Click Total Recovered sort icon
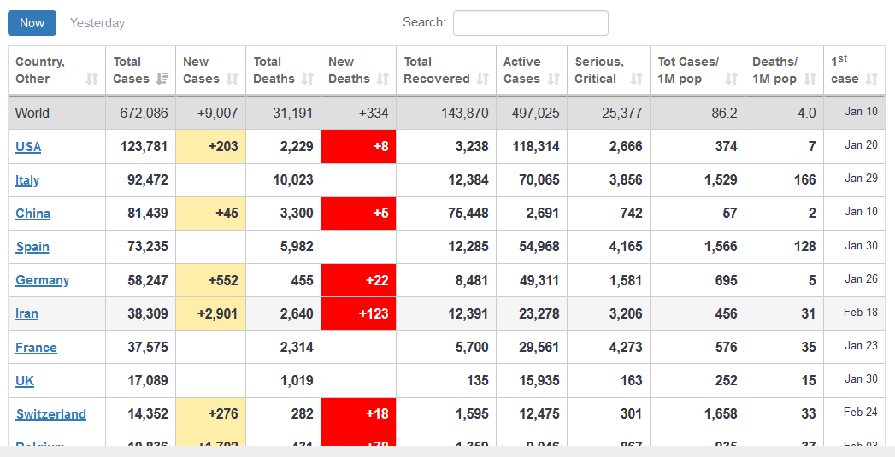Image resolution: width=895 pixels, height=457 pixels. pos(483,79)
